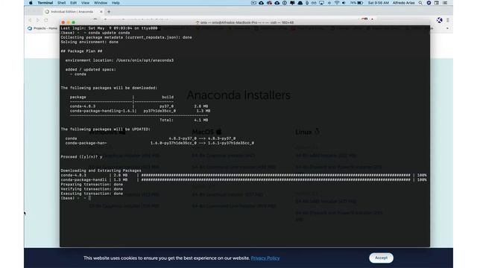
Task: Click 'The following packages will be downloaded' line
Action: coord(109,88)
